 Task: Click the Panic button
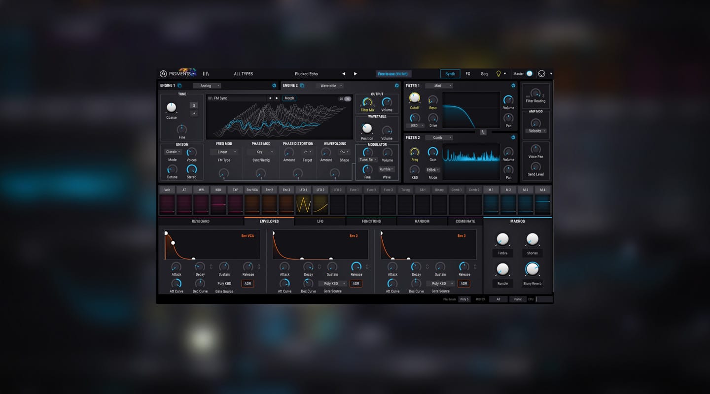pyautogui.click(x=518, y=299)
